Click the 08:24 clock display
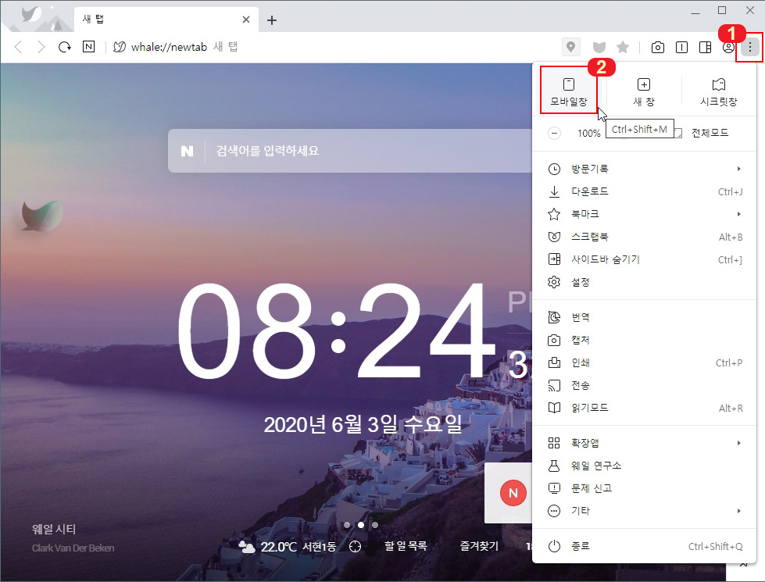765x582 pixels. [x=336, y=332]
